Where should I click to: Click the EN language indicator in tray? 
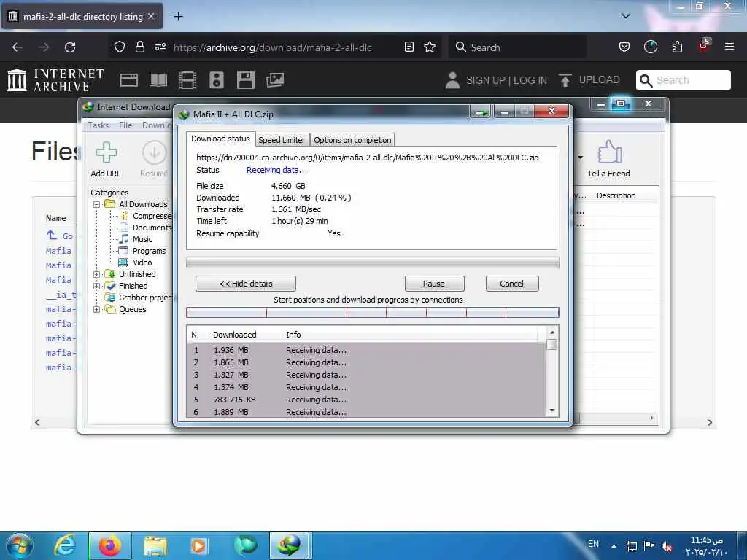(593, 544)
